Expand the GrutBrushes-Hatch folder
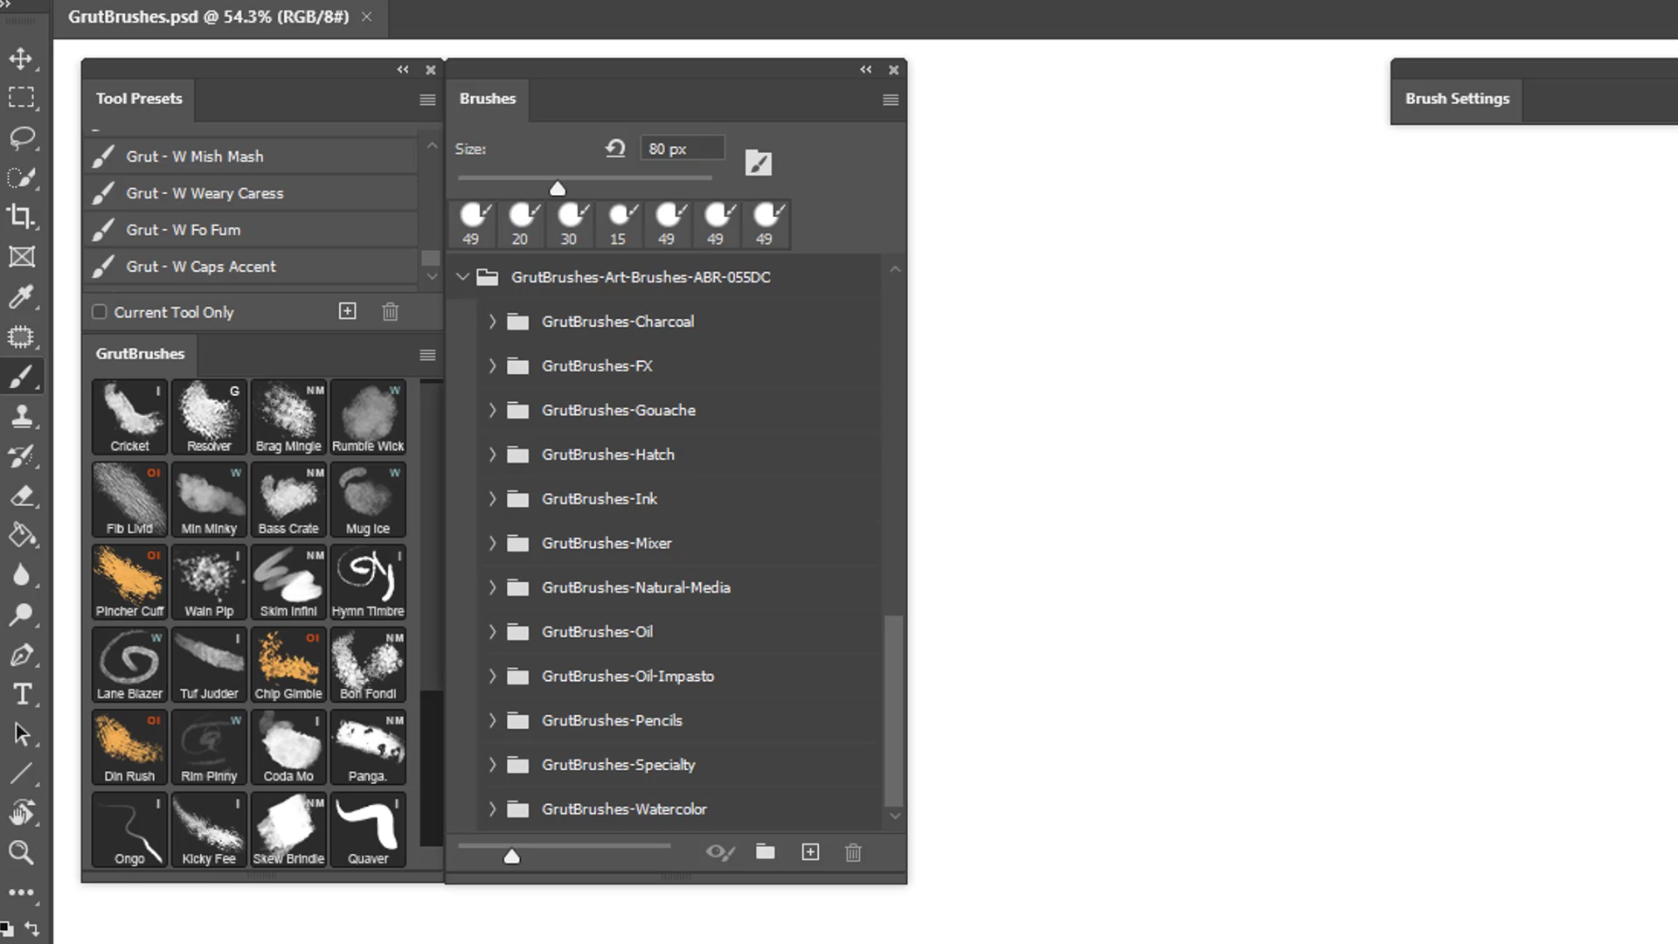 pos(492,455)
